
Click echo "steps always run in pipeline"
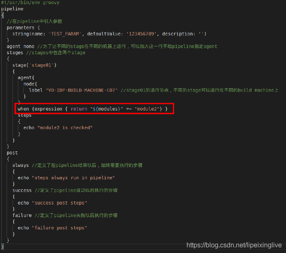pyautogui.click(x=66, y=178)
